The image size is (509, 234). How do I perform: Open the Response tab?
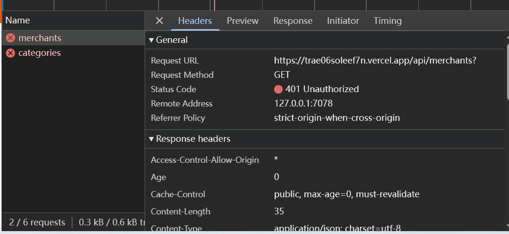pyautogui.click(x=293, y=21)
